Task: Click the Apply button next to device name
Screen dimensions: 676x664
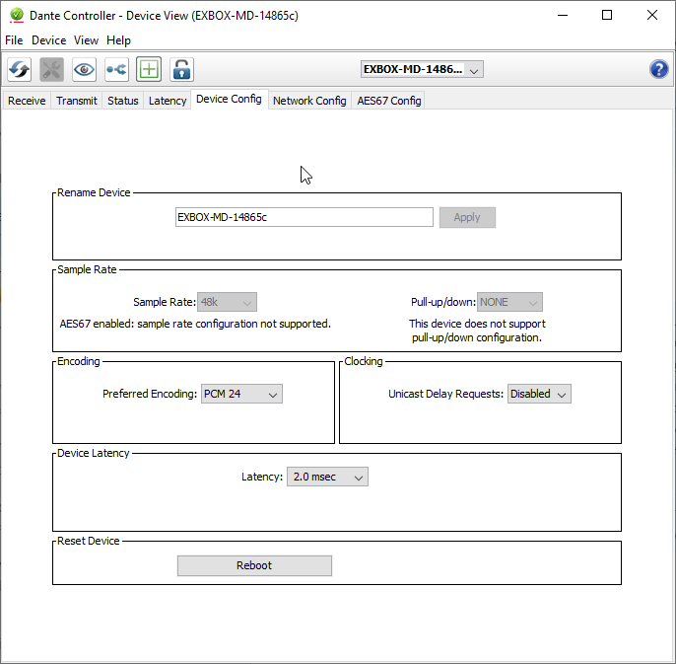Action: 467,217
